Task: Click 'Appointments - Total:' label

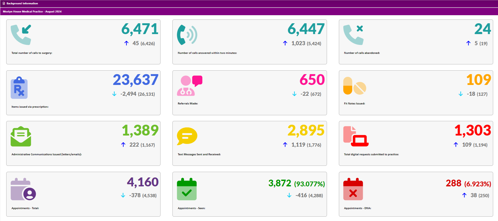Action: click(25, 208)
